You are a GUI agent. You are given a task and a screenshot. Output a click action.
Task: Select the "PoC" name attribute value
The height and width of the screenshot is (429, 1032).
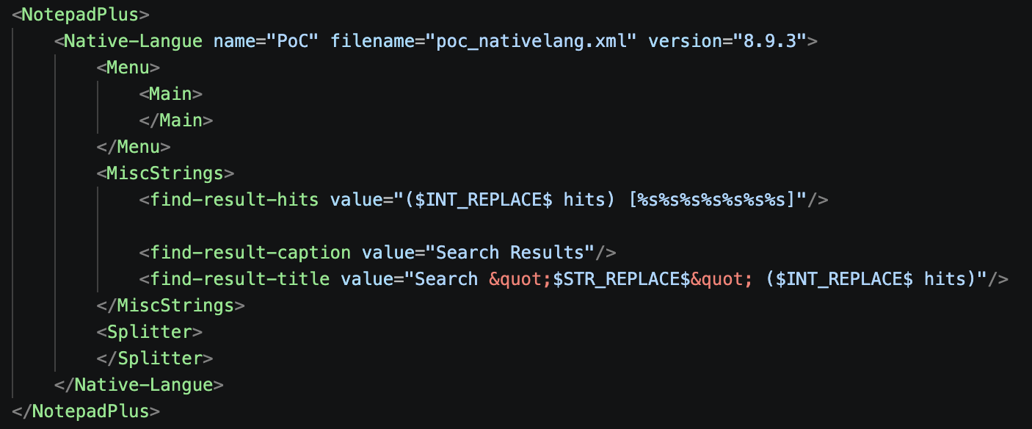tap(297, 40)
